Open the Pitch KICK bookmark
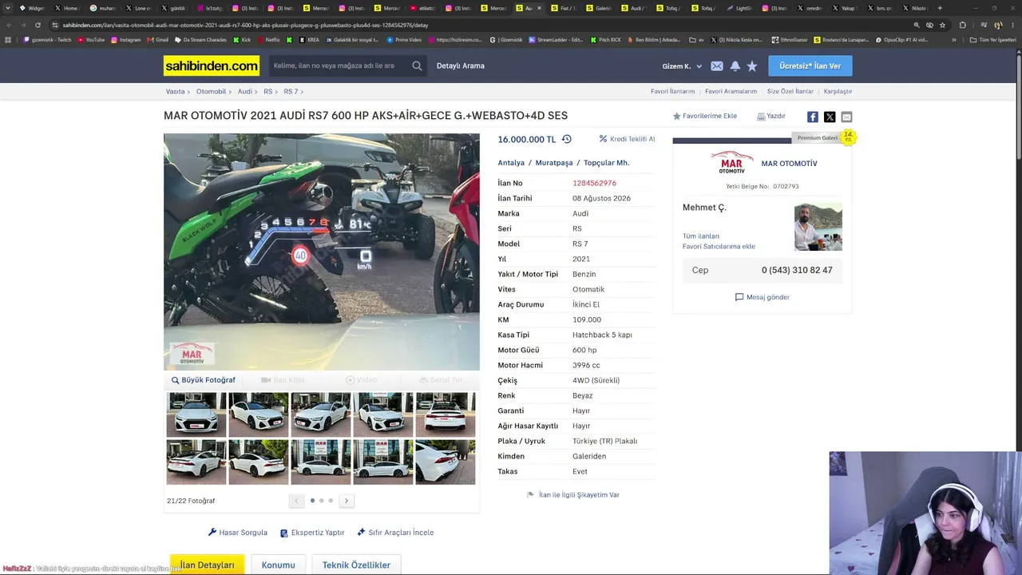The image size is (1022, 575). point(606,40)
